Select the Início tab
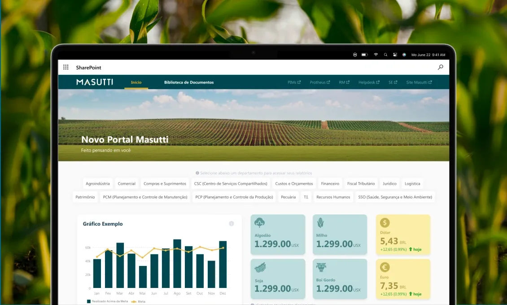The image size is (507, 305). tap(136, 83)
